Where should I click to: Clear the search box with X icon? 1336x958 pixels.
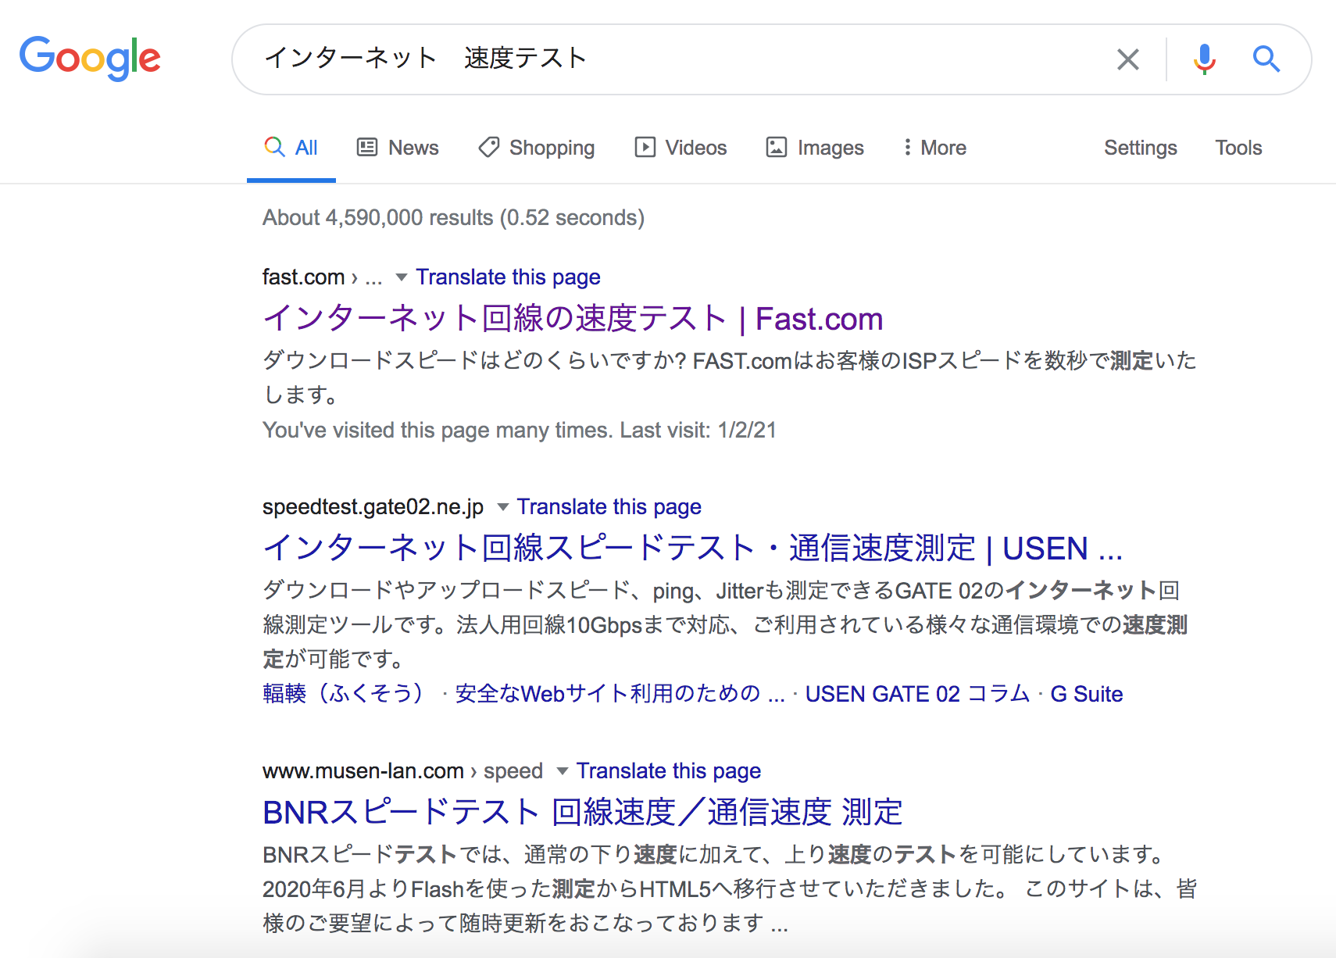1127,59
